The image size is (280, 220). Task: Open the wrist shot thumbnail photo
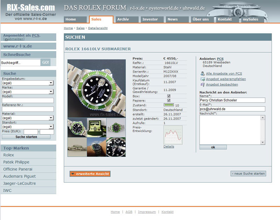pos(97,147)
